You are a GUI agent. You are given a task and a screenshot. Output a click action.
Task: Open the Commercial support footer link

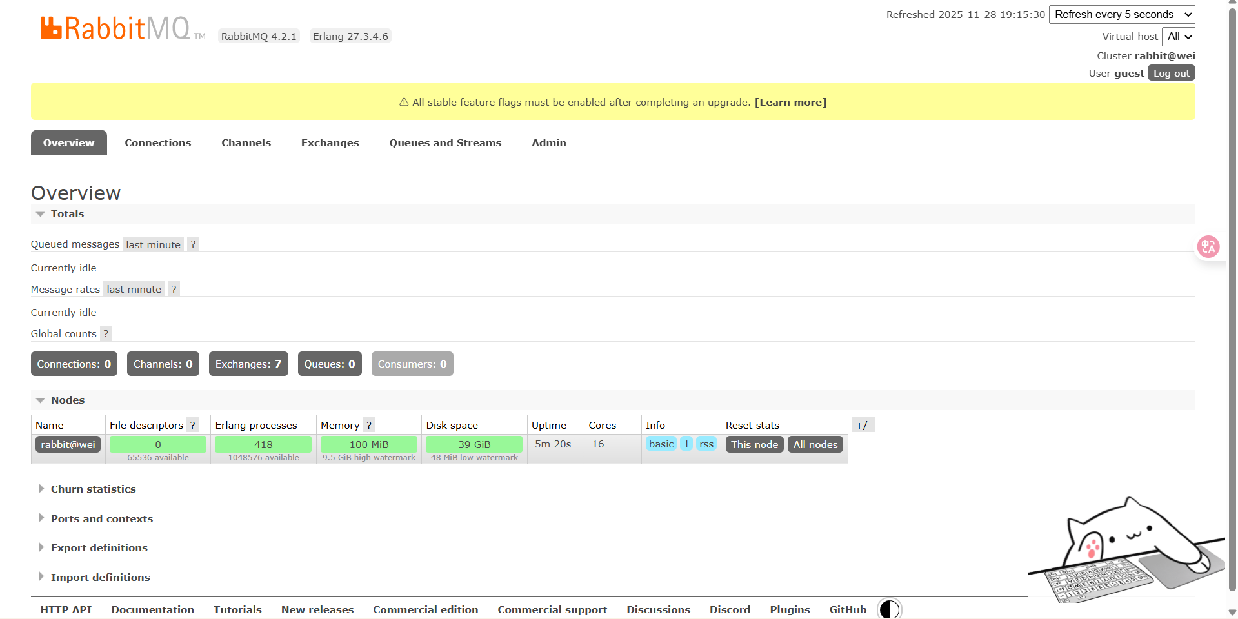552,609
